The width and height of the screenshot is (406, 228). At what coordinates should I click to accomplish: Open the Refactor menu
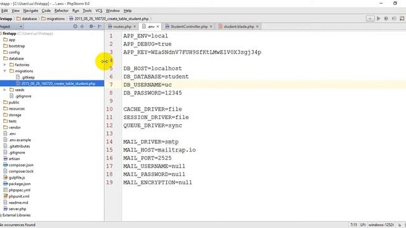coord(62,11)
